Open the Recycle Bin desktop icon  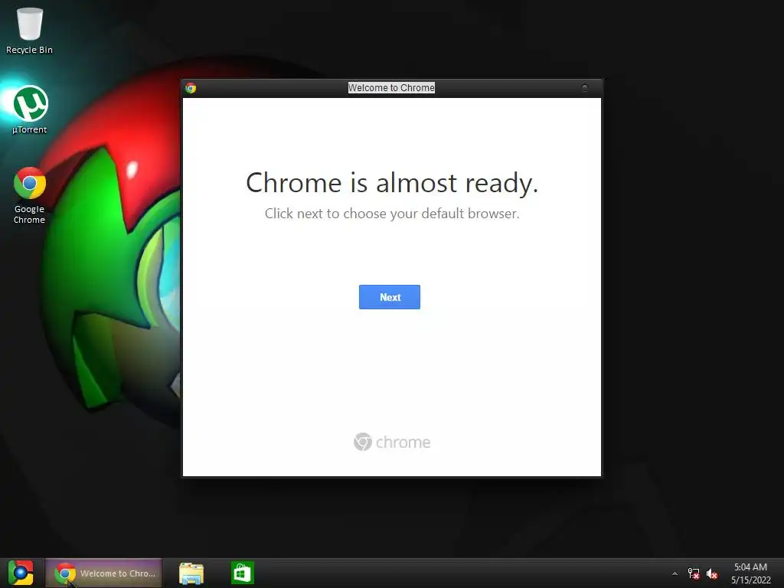pyautogui.click(x=30, y=30)
